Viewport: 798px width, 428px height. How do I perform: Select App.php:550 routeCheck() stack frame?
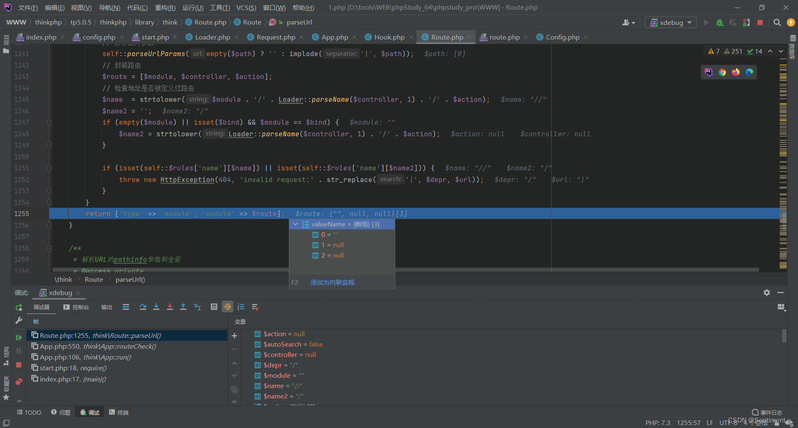127,346
